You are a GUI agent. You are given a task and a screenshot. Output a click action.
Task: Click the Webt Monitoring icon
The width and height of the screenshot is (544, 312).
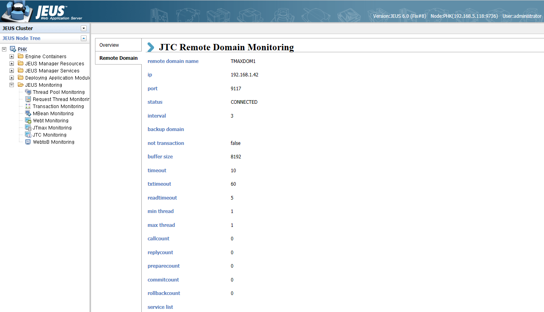(28, 120)
